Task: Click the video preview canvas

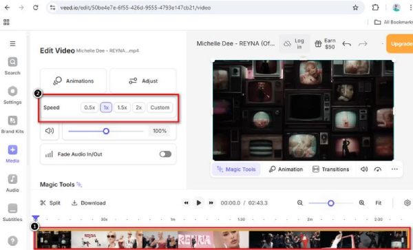Action: [x=303, y=110]
